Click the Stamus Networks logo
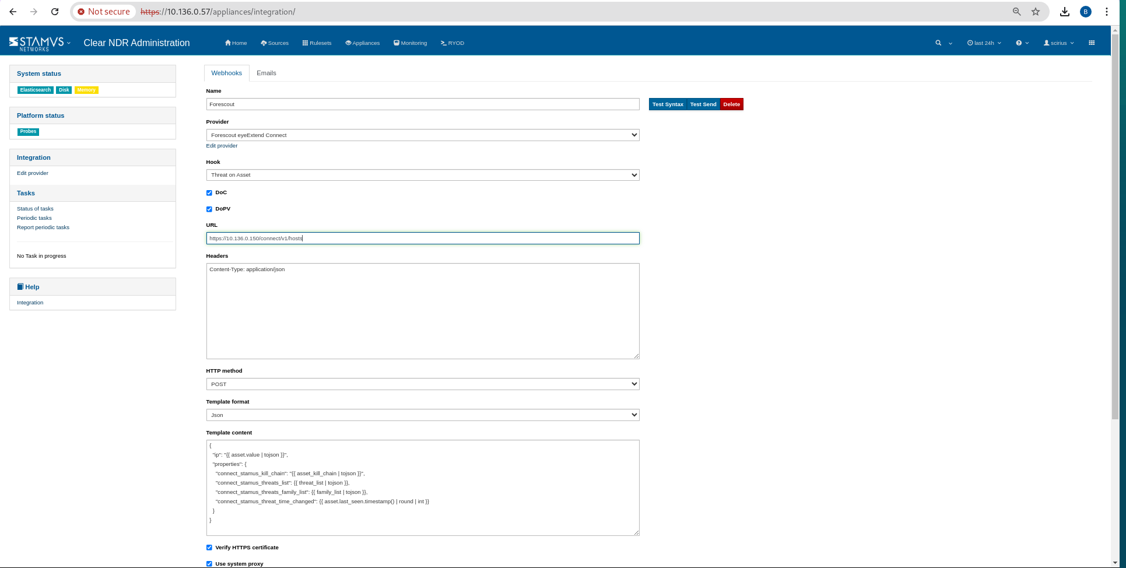Image resolution: width=1126 pixels, height=568 pixels. click(x=36, y=43)
